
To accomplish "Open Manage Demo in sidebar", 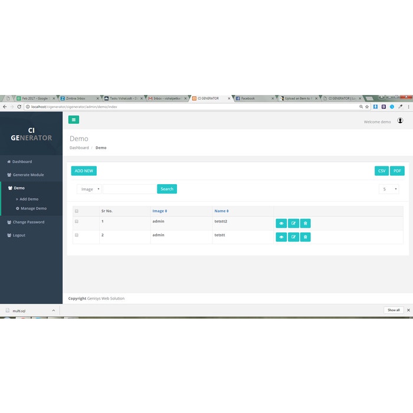I will coord(31,208).
